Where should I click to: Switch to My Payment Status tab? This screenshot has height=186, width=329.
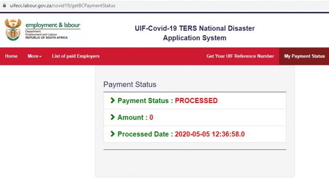click(304, 56)
